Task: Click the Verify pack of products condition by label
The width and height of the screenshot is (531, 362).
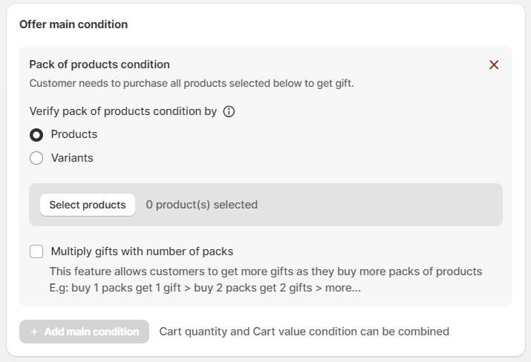Action: coord(123,111)
